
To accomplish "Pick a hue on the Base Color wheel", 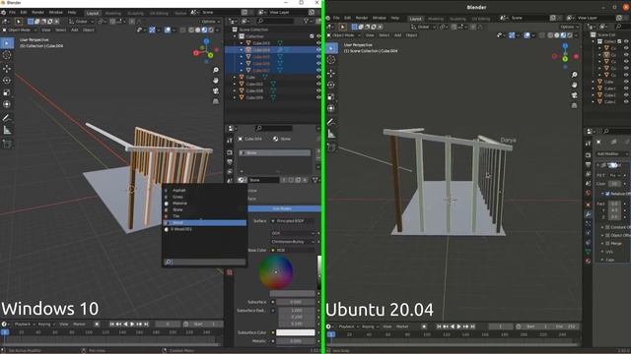I will tap(276, 272).
